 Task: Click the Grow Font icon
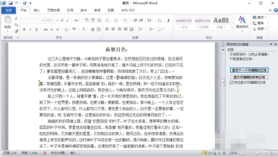point(62,20)
